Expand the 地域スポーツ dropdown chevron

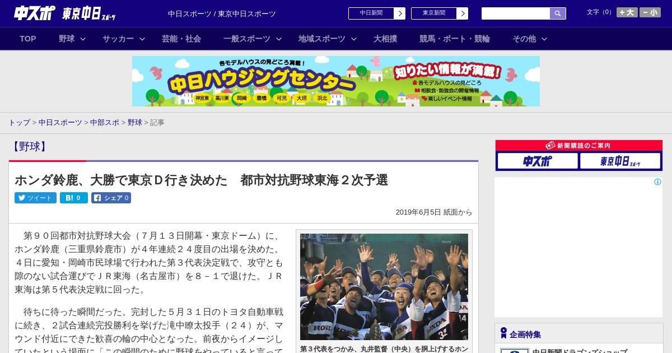tap(354, 39)
